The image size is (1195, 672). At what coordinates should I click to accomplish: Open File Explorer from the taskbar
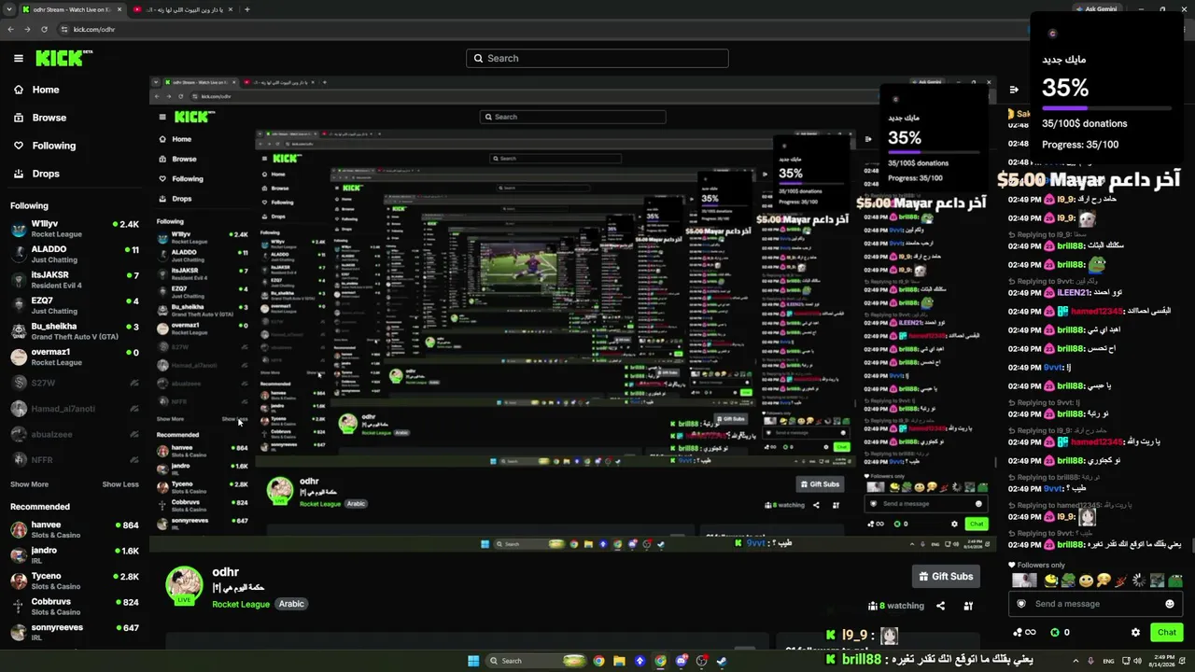[619, 661]
